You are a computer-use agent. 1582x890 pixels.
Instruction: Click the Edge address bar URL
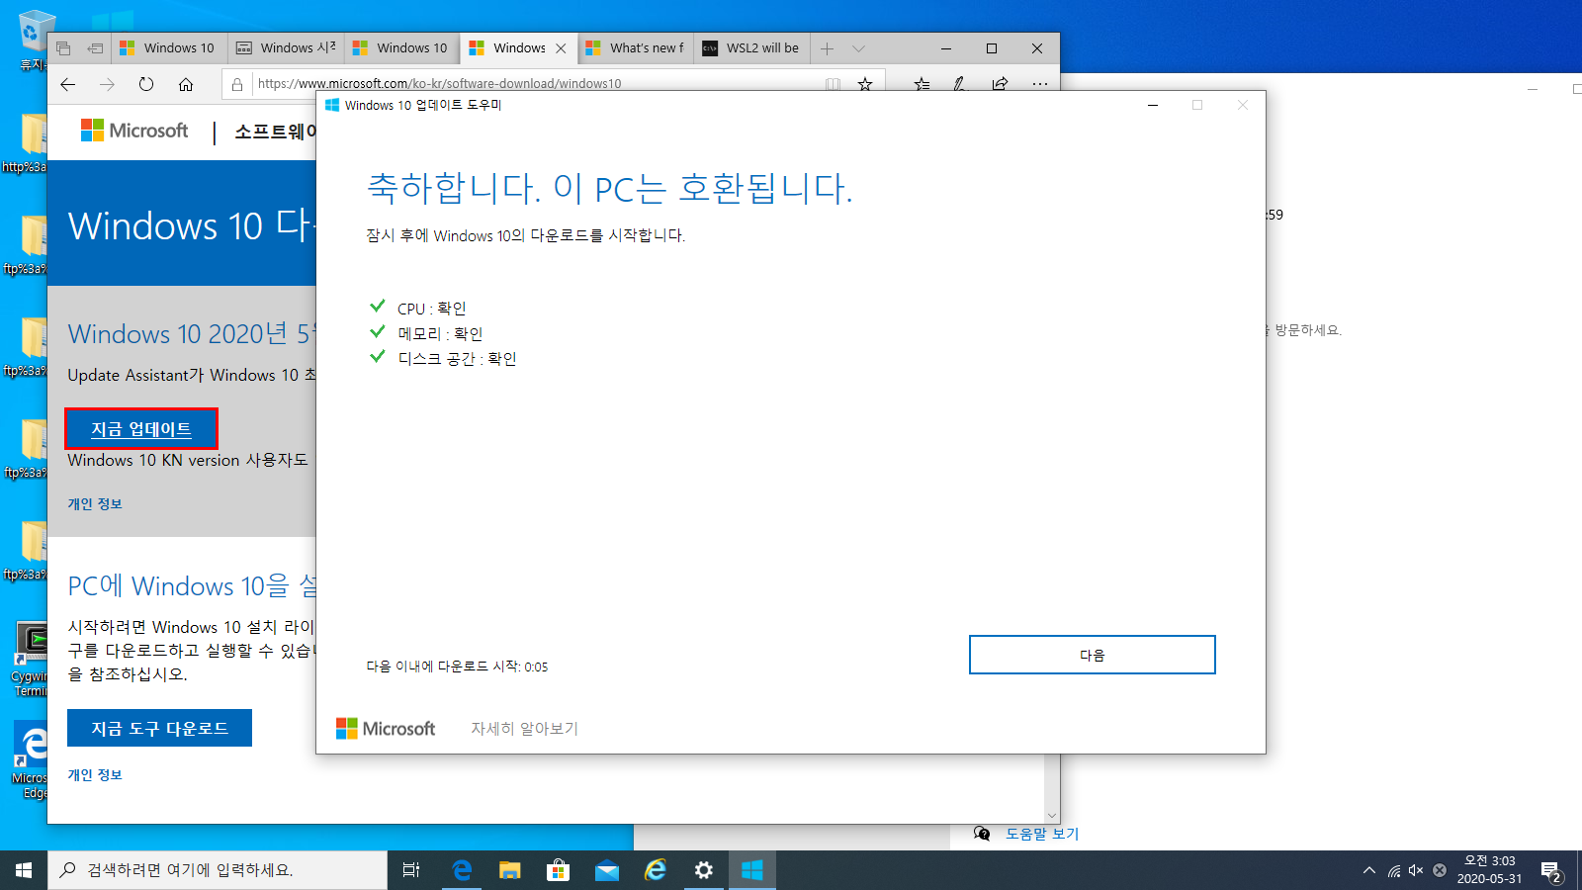click(x=439, y=84)
